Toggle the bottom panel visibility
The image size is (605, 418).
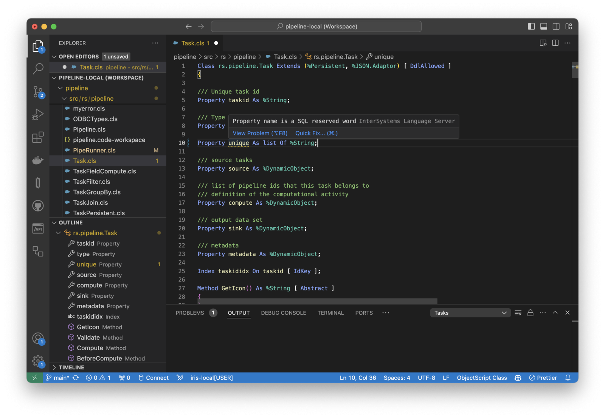click(544, 26)
